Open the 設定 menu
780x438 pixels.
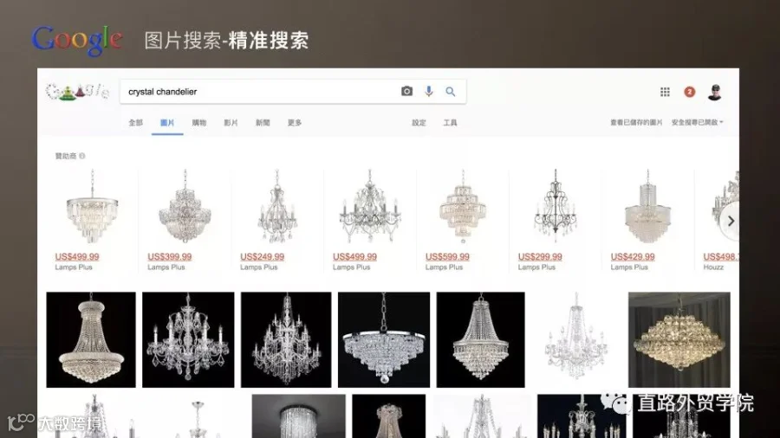(x=419, y=123)
